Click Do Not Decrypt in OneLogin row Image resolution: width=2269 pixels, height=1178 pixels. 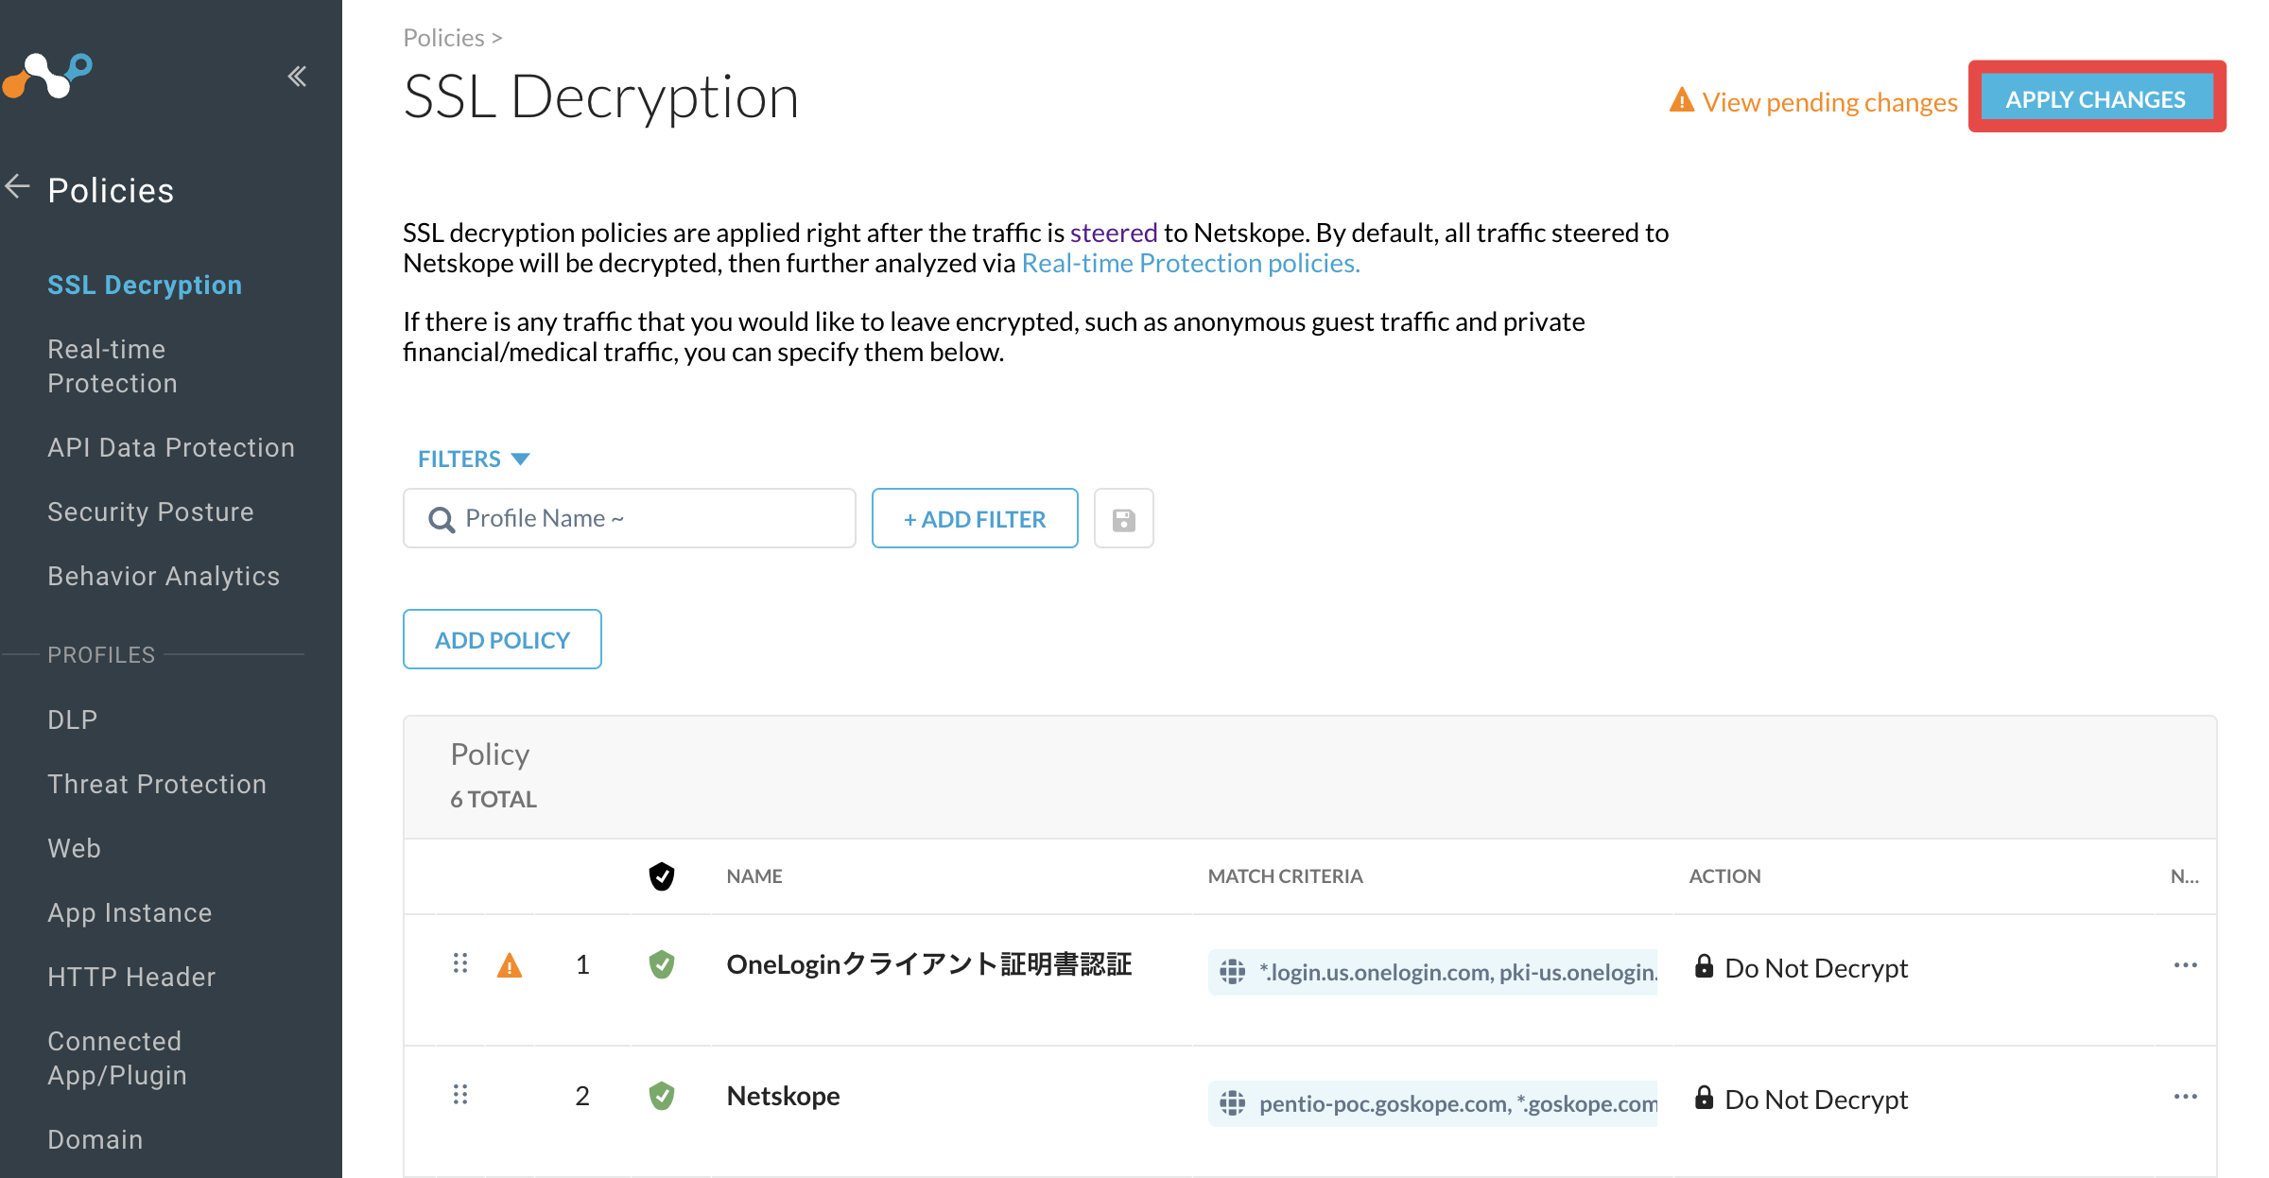click(1816, 968)
